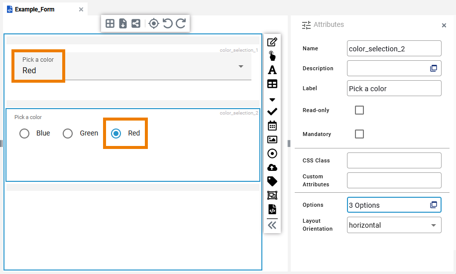Open the Layout Orientation dropdown

pos(394,225)
